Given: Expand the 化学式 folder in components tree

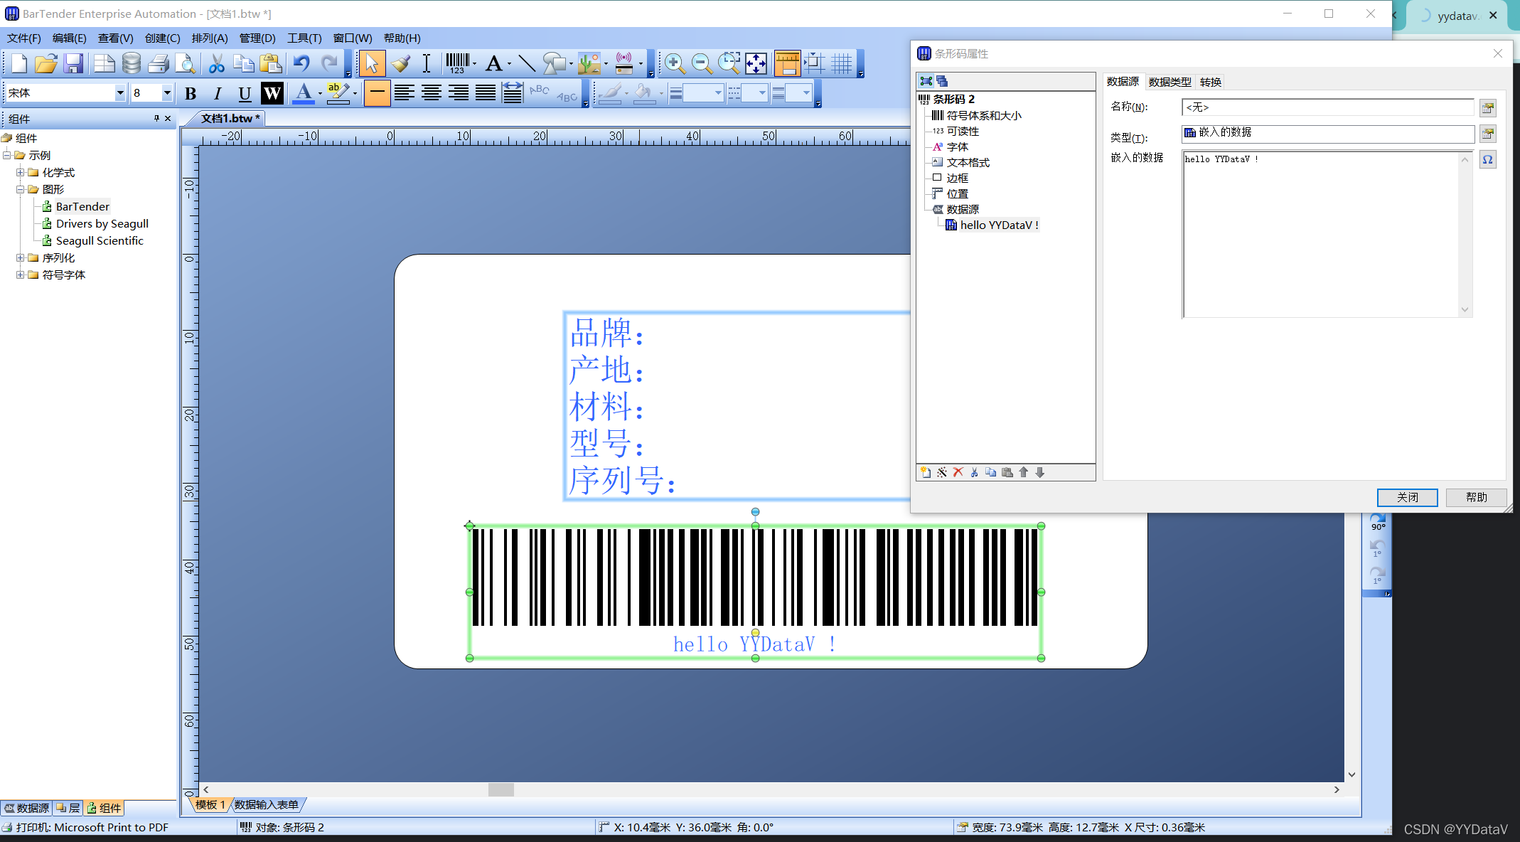Looking at the screenshot, I should 21,172.
